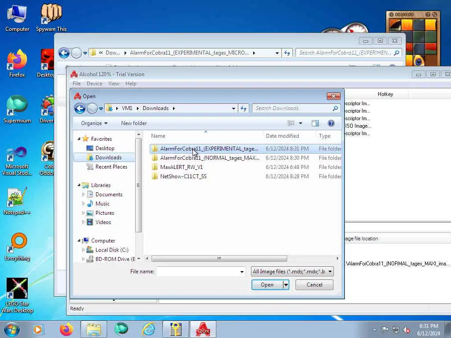Collapse the Favorites tree group

coord(79,139)
